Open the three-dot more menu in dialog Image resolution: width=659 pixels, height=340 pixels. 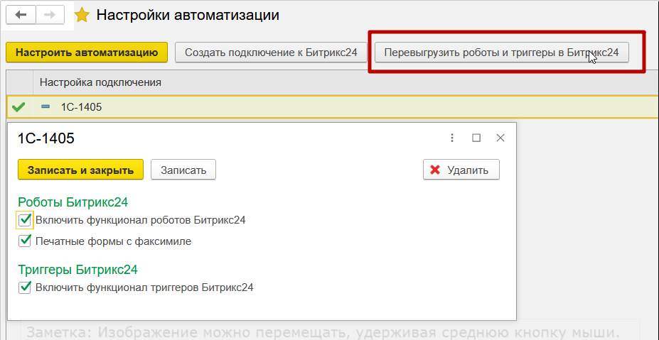452,138
